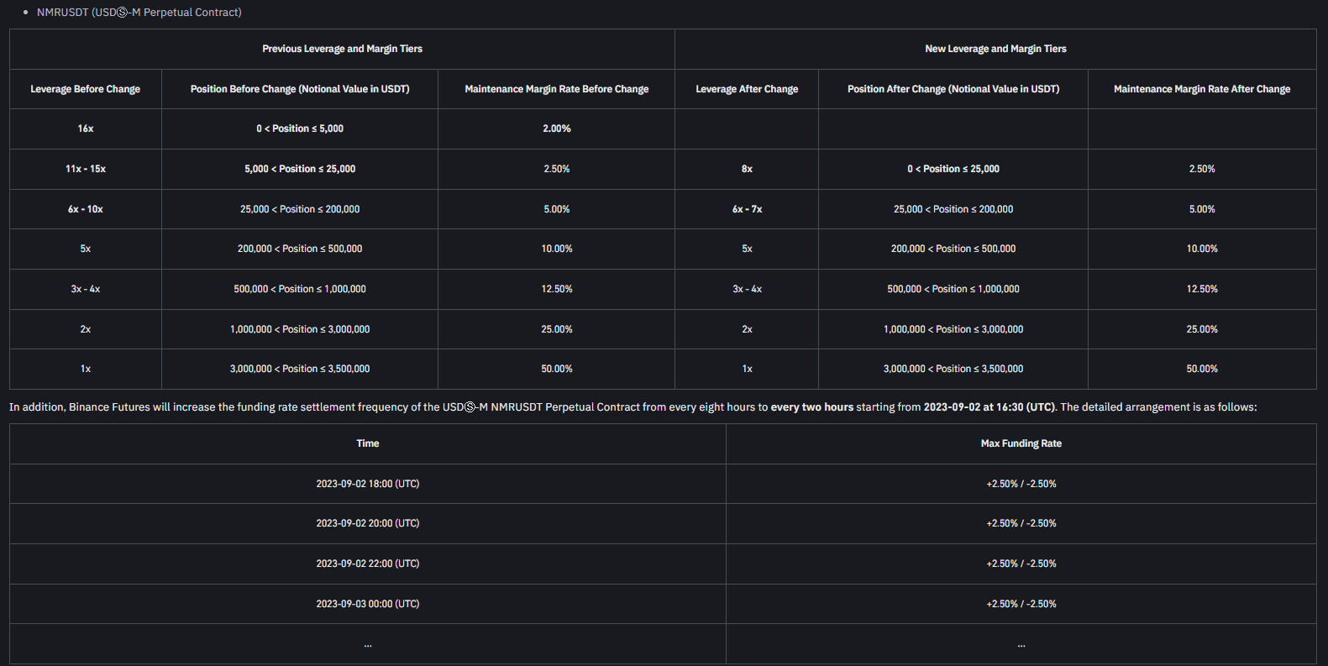Select the 2.00% maintenance margin cell
Image resolution: width=1328 pixels, height=666 pixels.
(x=556, y=128)
